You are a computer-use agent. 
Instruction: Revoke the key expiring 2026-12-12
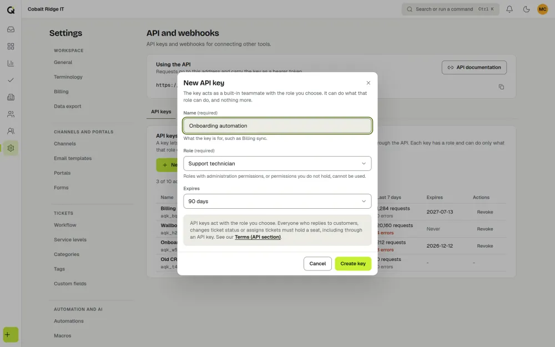click(485, 246)
